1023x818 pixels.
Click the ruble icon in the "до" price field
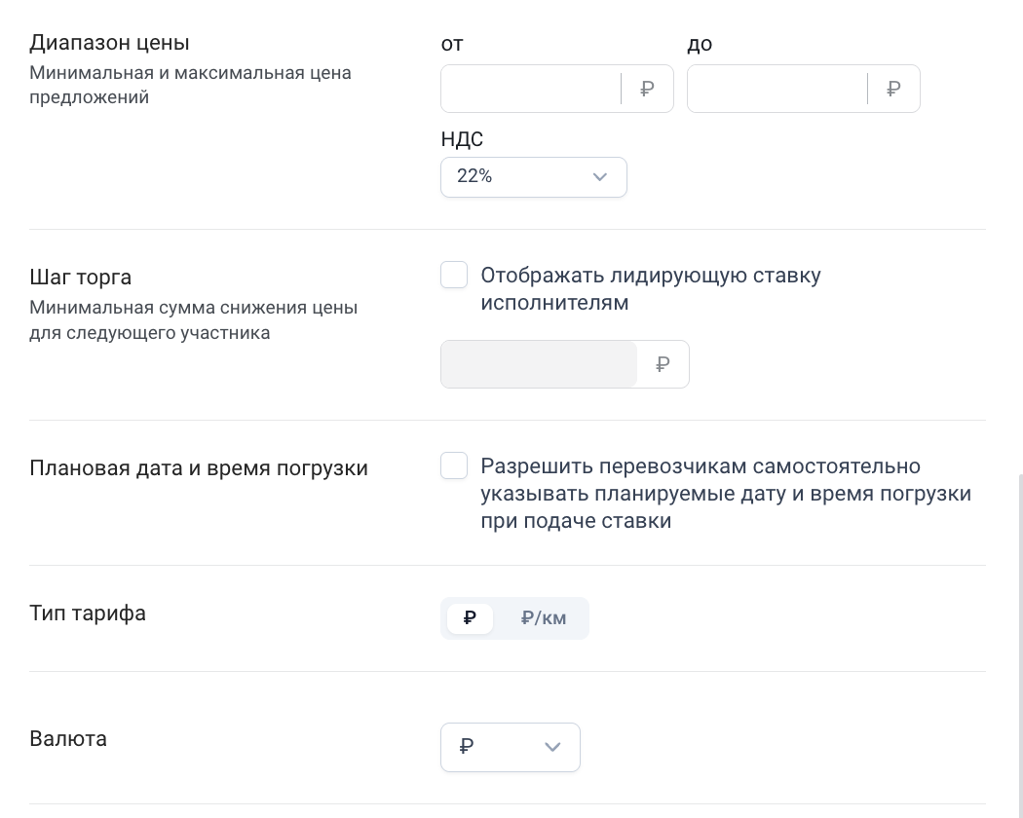(x=893, y=89)
